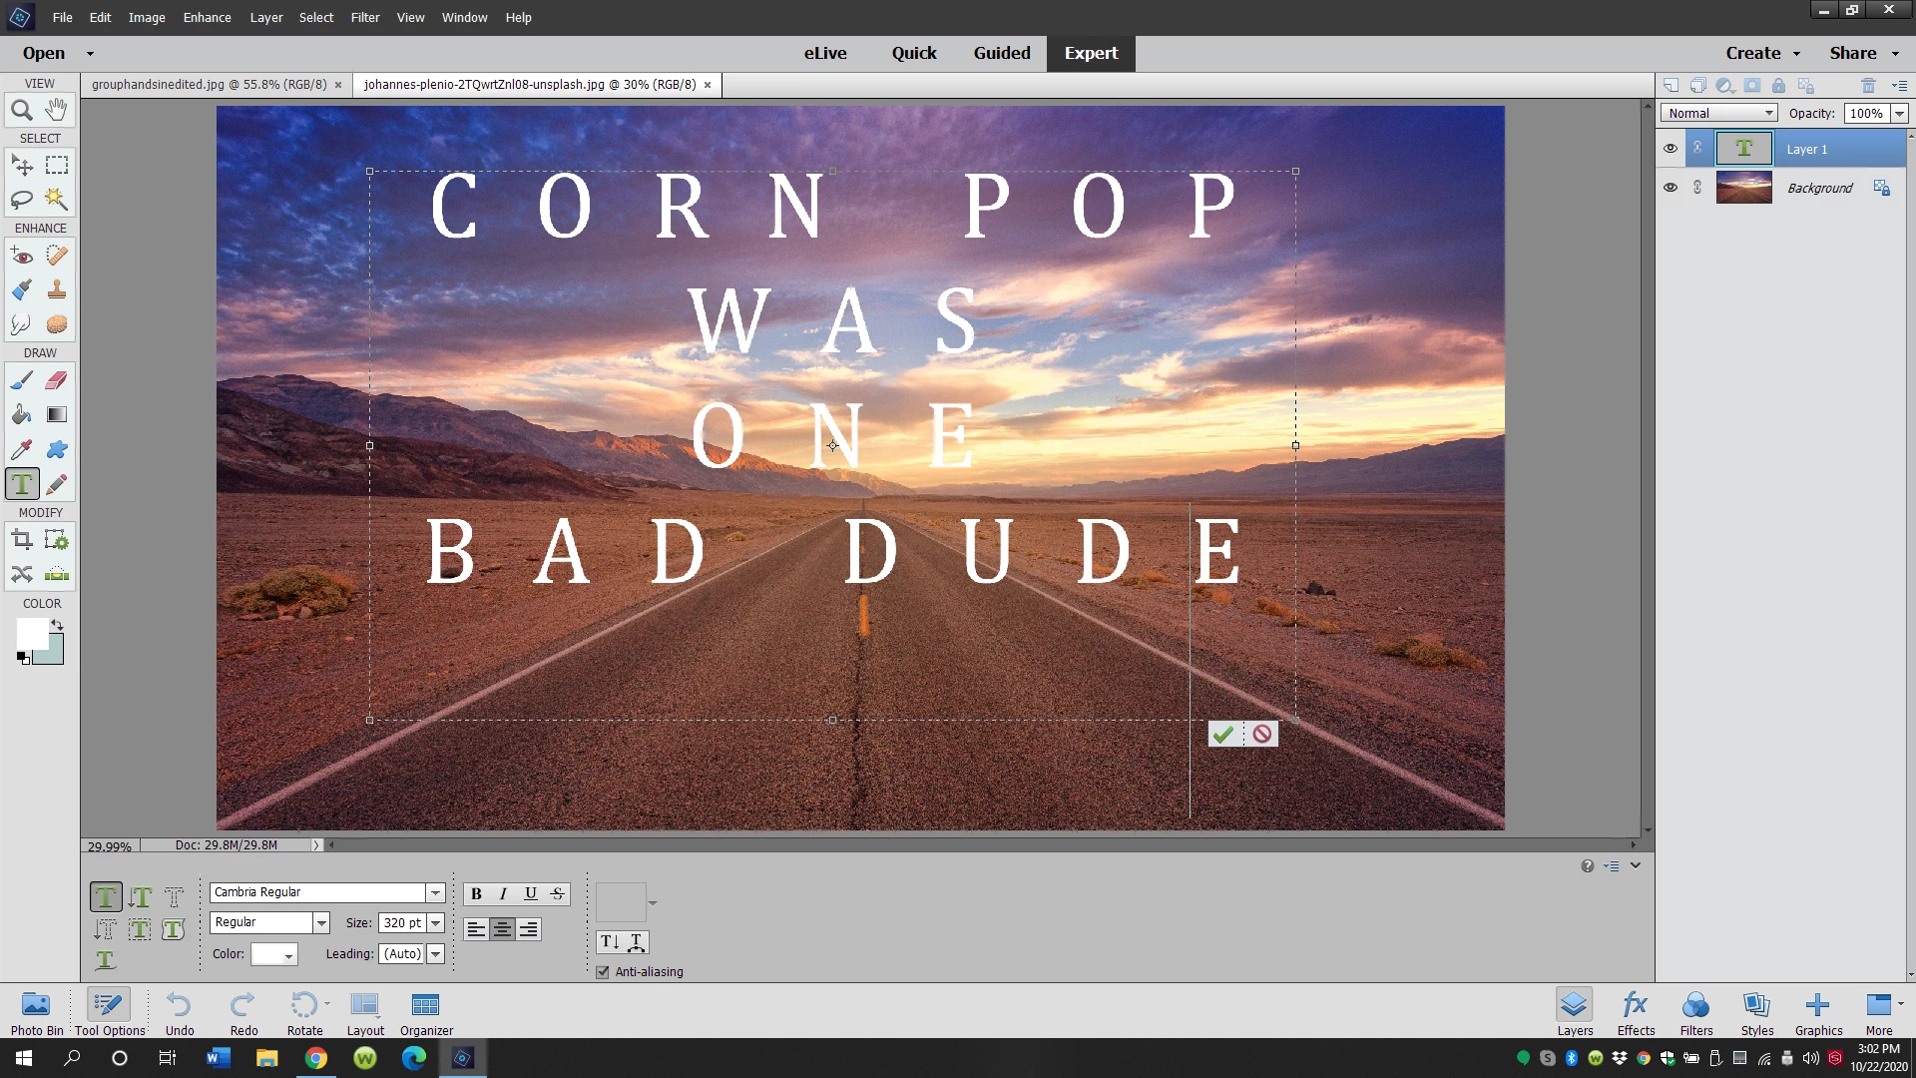
Task: Commit text with green checkmark
Action: click(x=1223, y=735)
